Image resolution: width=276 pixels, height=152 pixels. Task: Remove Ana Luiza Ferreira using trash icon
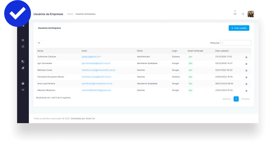[x=246, y=84]
